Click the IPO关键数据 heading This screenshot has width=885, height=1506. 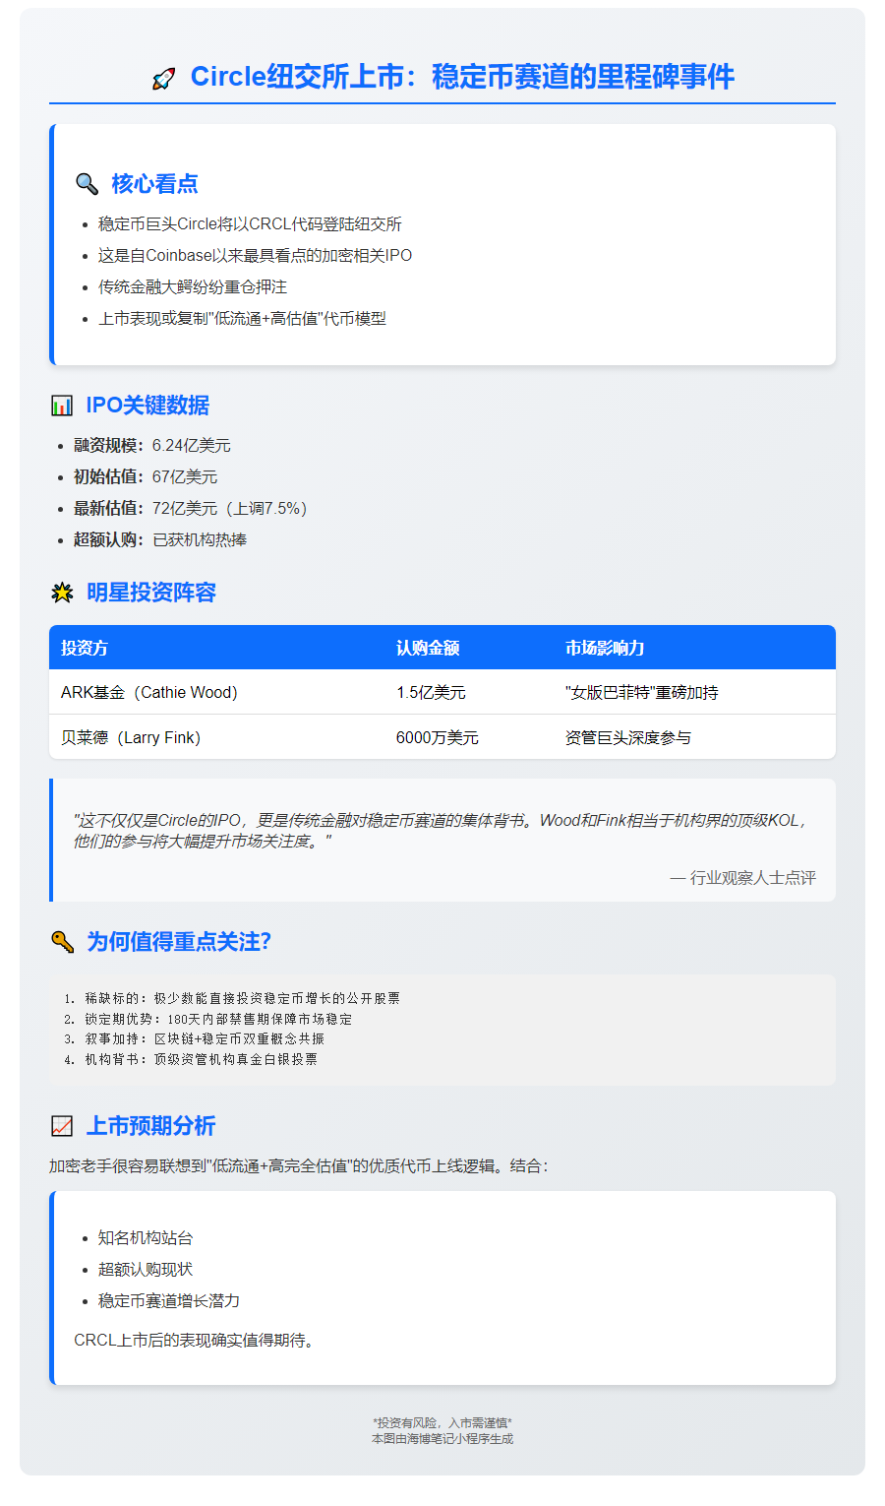point(147,406)
